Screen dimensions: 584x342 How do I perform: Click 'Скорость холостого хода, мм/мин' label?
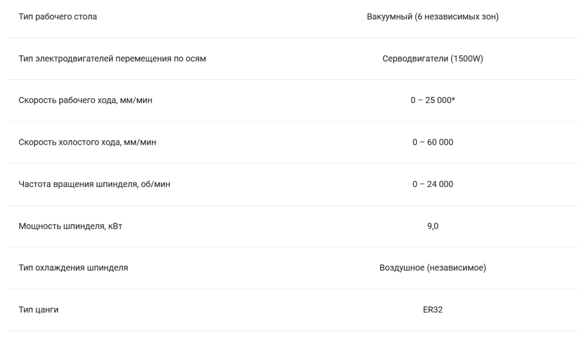[x=87, y=142]
